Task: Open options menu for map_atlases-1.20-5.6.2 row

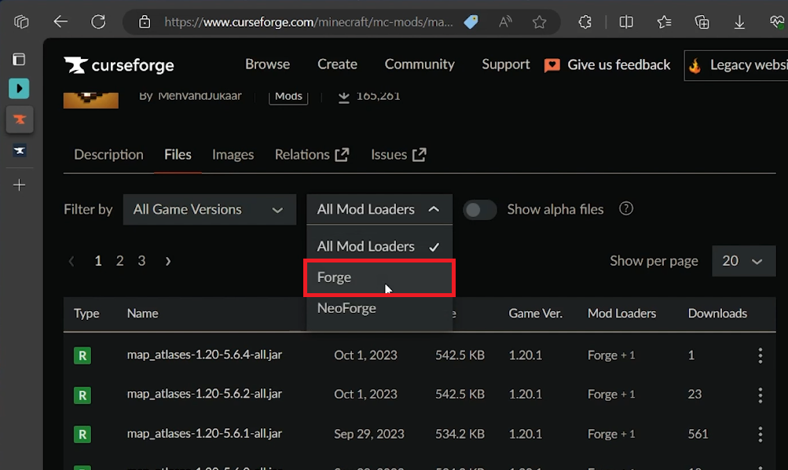Action: click(761, 395)
